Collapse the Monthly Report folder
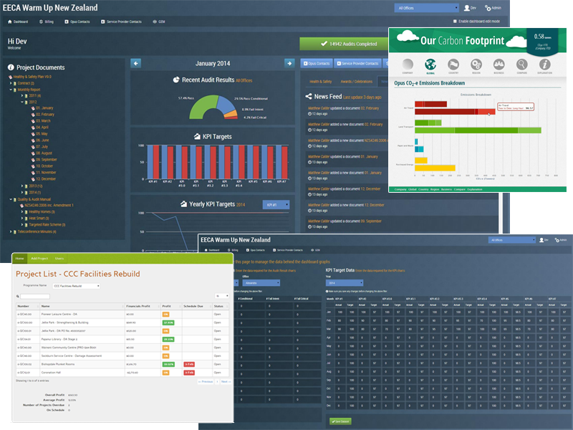 click(11, 90)
